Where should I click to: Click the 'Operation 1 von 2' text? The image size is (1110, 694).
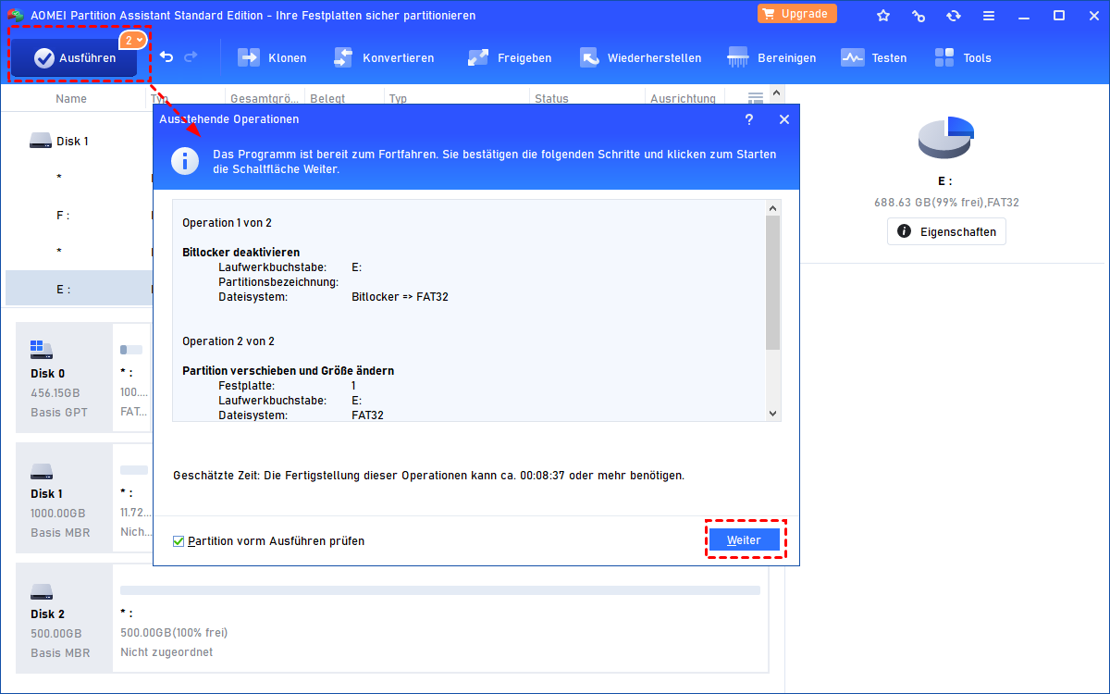pos(227,223)
